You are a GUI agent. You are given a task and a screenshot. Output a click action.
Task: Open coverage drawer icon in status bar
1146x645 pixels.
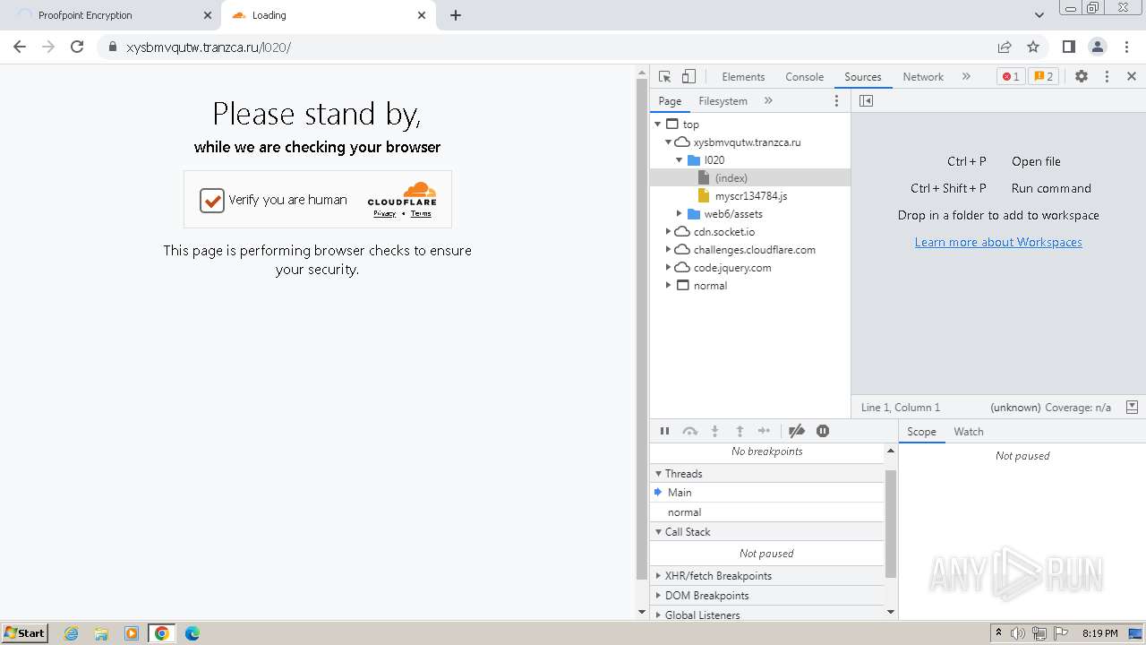point(1132,407)
